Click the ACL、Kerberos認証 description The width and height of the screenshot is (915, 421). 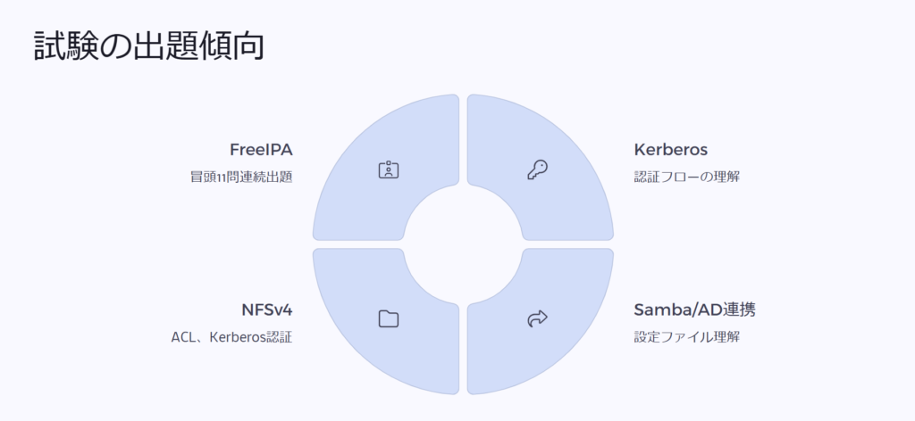(231, 337)
